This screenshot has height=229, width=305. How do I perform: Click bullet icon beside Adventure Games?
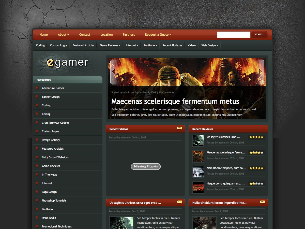pyautogui.click(x=37, y=88)
